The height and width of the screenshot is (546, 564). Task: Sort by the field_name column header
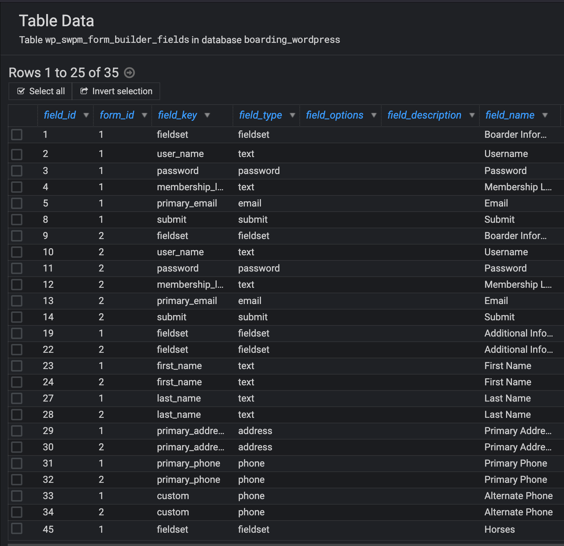point(509,115)
